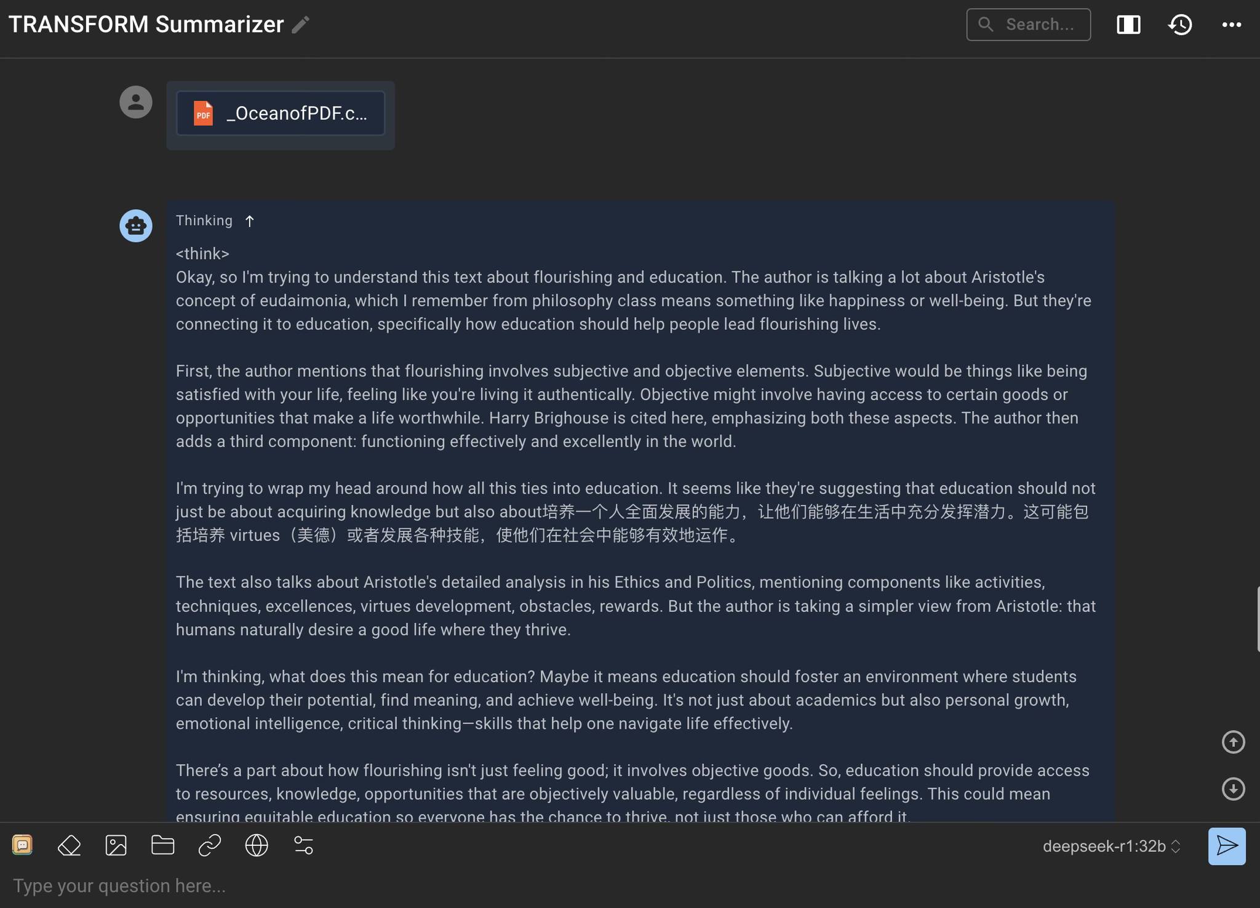Screen dimensions: 1260x908
Task: Click the split/column view toggle icon
Action: 1128,25
